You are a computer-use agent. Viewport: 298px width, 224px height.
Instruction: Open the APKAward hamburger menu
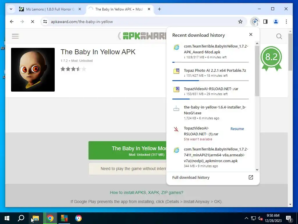click(15, 36)
